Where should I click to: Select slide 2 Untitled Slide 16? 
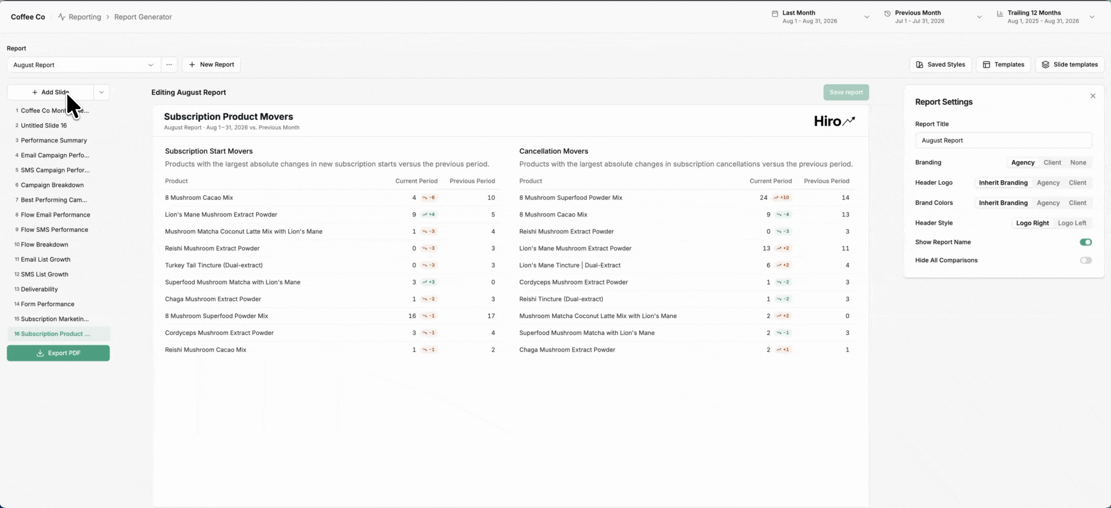pyautogui.click(x=58, y=126)
